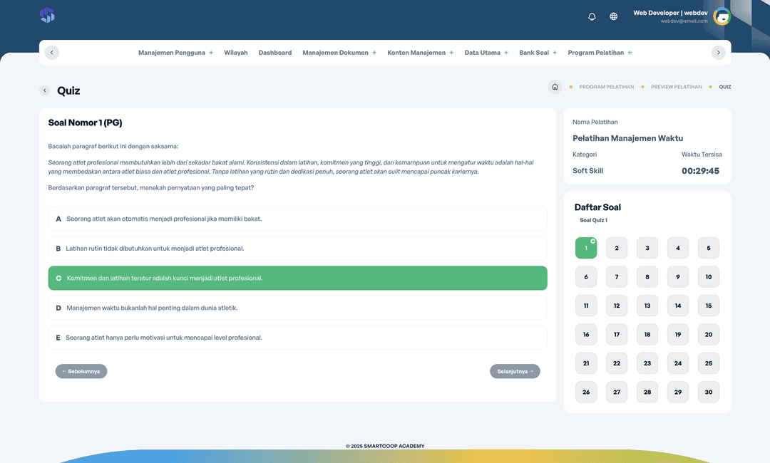Click the Sebelumnya button to go back
This screenshot has height=463, width=770.
pyautogui.click(x=81, y=371)
